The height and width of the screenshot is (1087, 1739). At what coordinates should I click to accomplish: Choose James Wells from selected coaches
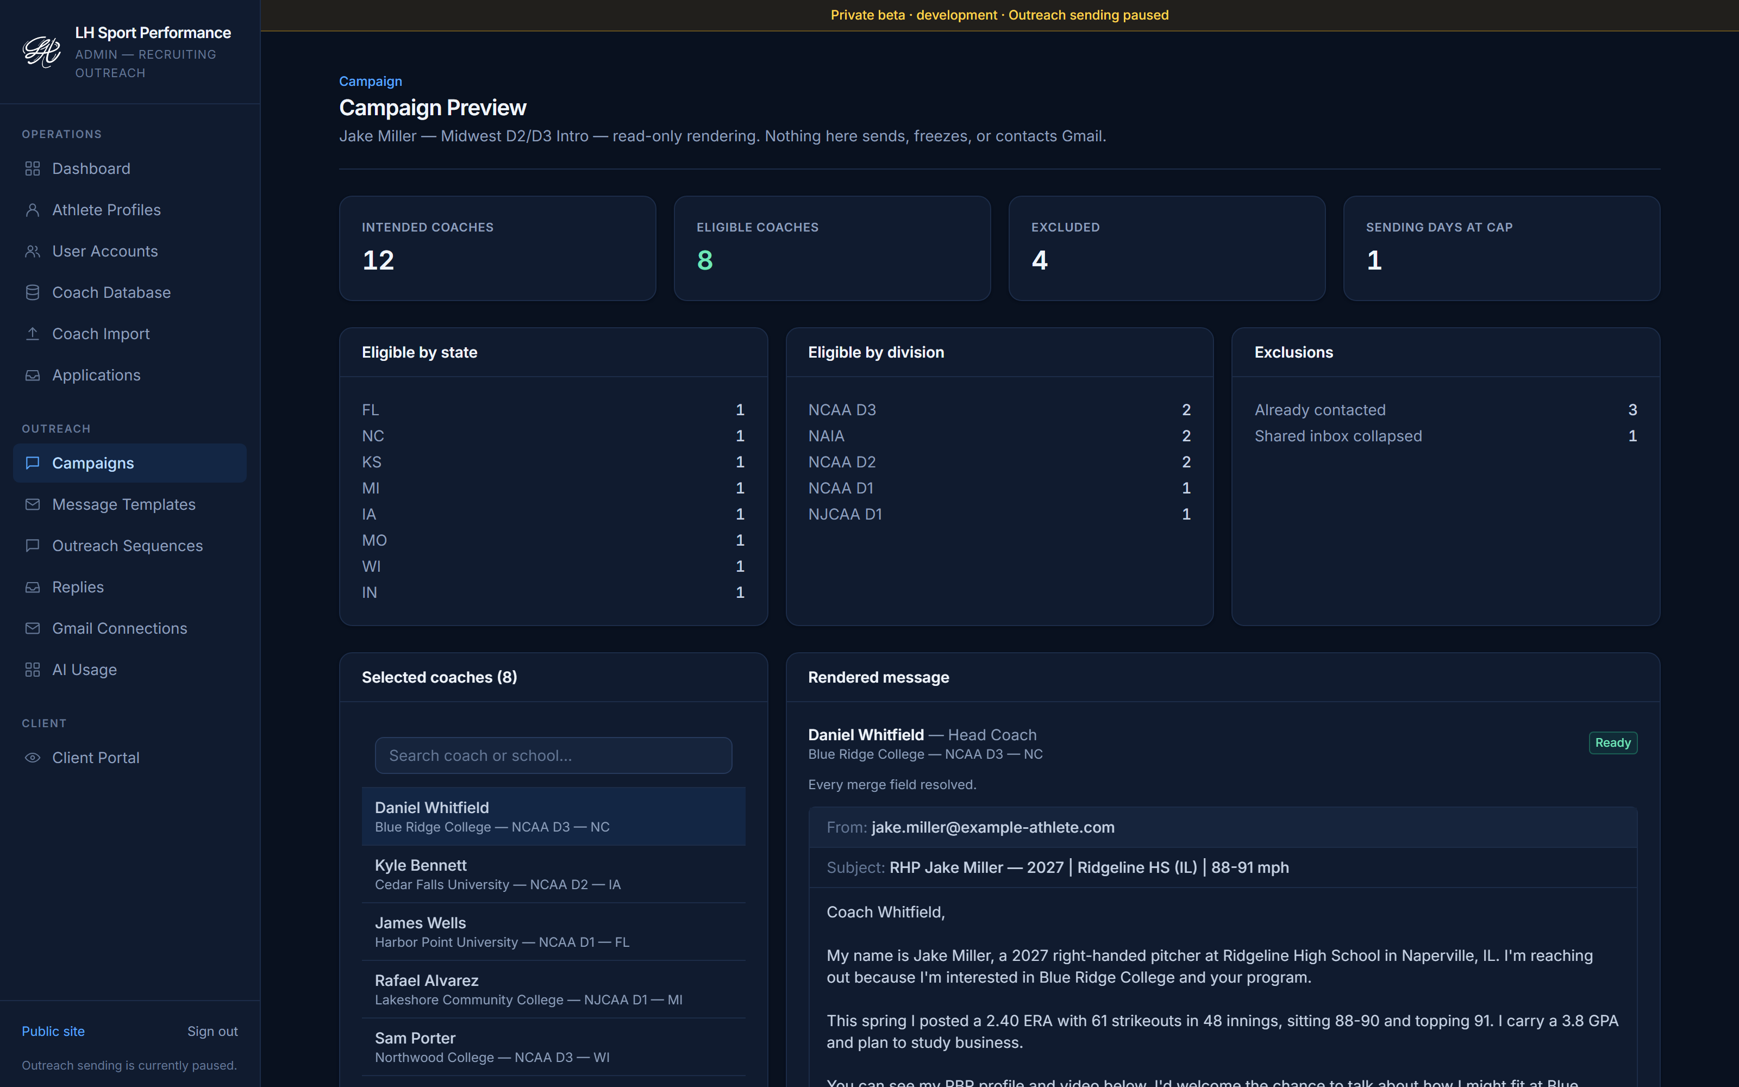(x=553, y=932)
